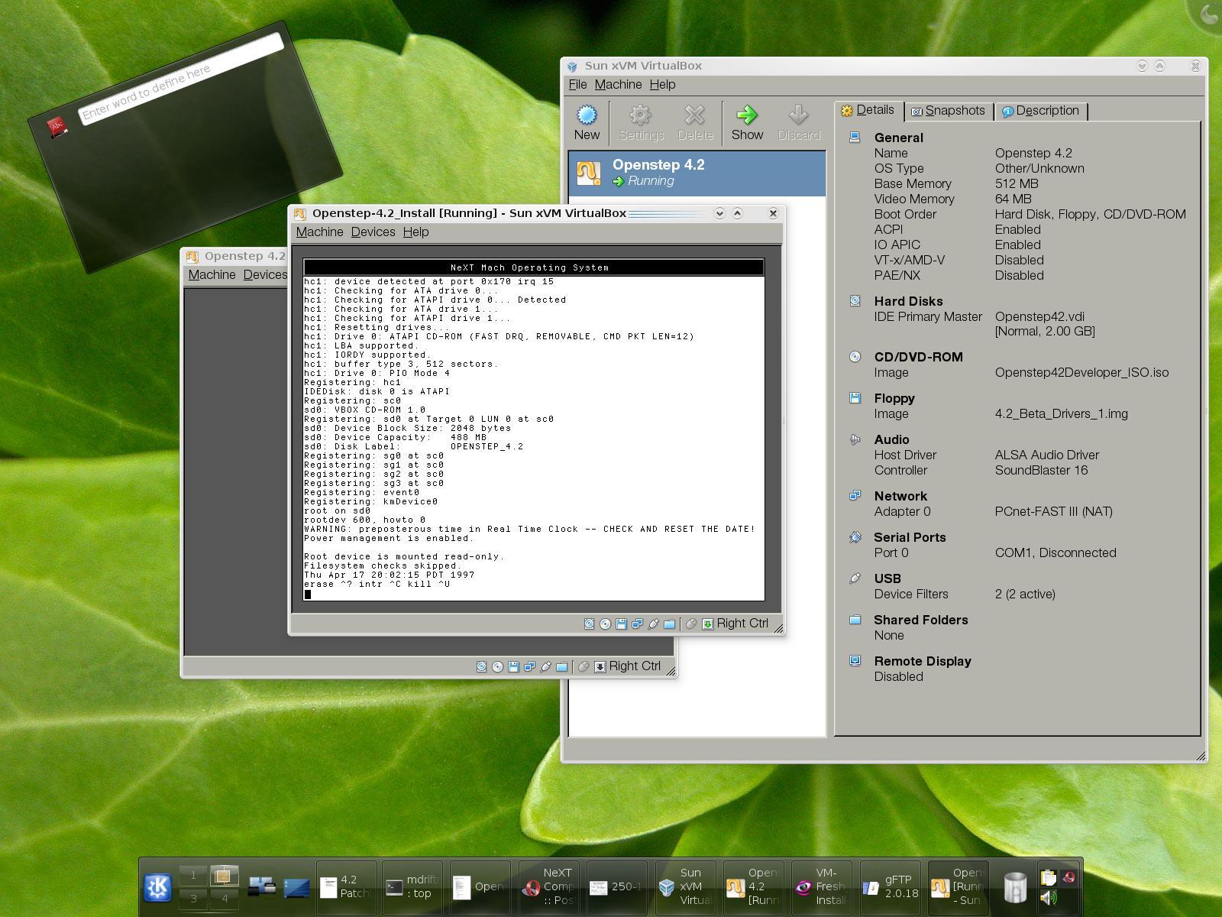Screen dimensions: 1222x917
Task: Click the USB device status icon
Action: coord(653,624)
